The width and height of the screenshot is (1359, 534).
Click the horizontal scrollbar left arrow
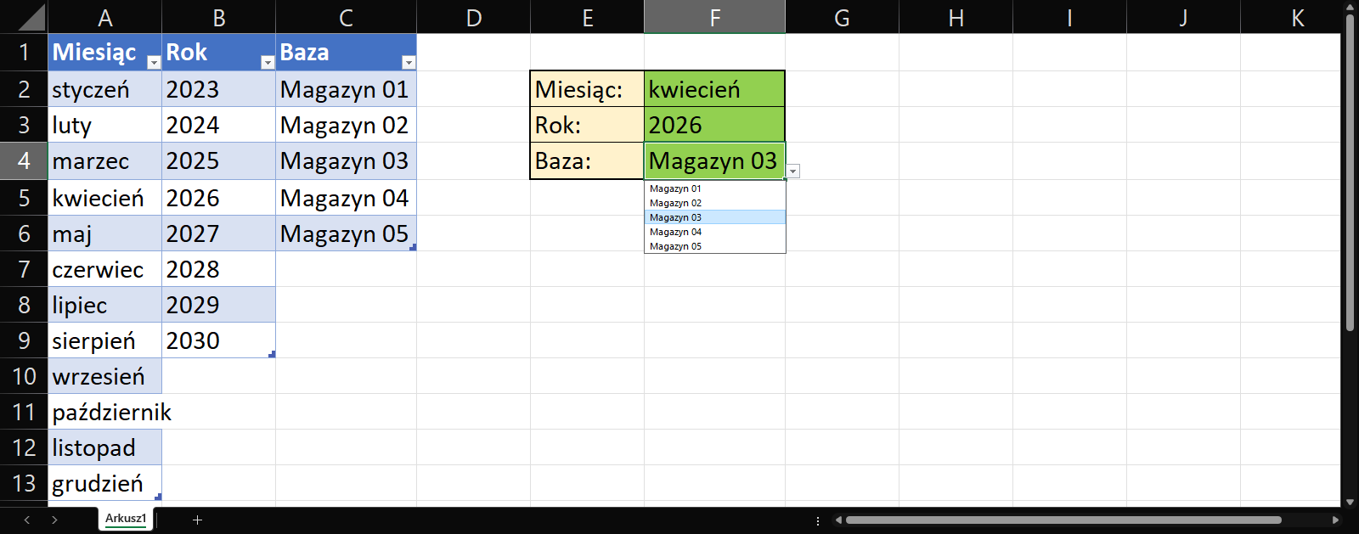(838, 520)
